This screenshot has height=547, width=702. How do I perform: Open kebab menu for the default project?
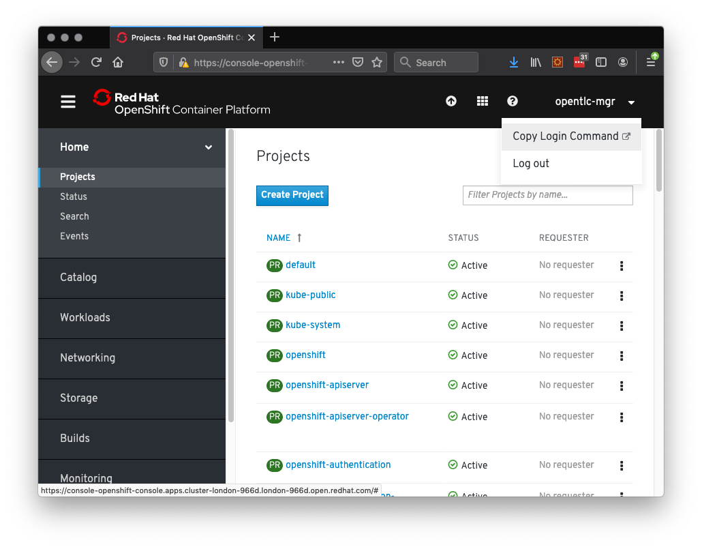621,266
